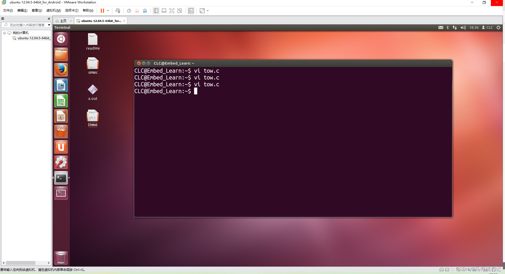The height and width of the screenshot is (274, 505).
Task: Click the library scrollbar right arrow
Action: 48,263
